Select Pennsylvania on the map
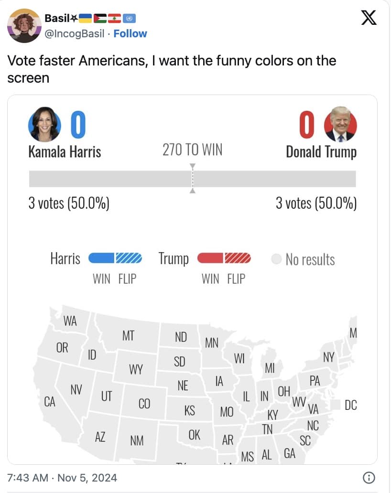Image resolution: width=391 pixels, height=493 pixels. pos(314,381)
